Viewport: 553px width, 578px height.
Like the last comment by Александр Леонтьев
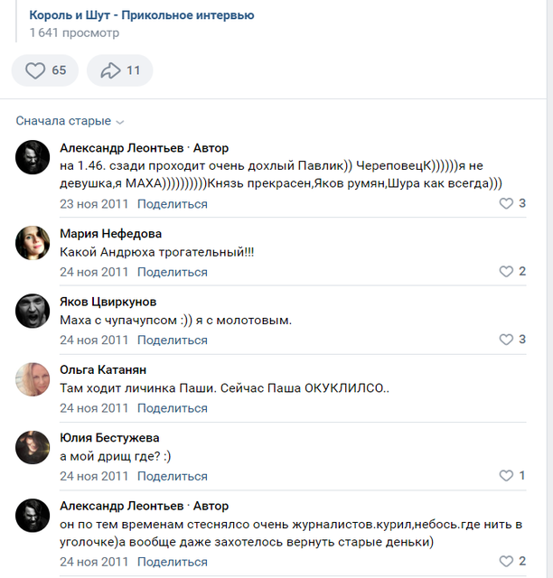pyautogui.click(x=512, y=561)
